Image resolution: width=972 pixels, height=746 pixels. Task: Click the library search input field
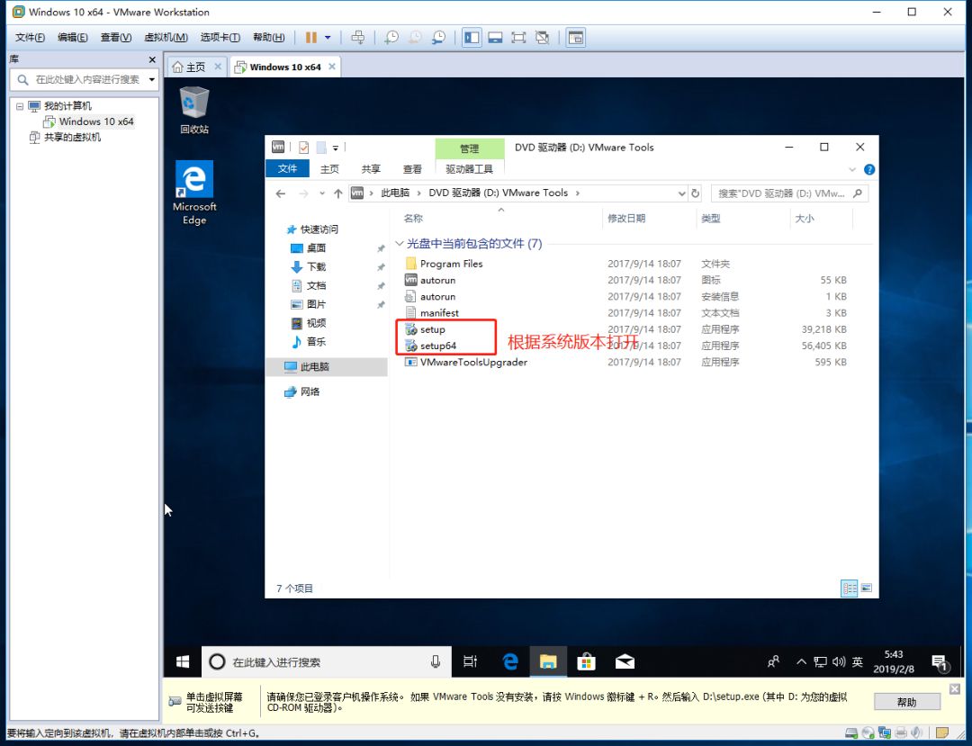[x=85, y=79]
